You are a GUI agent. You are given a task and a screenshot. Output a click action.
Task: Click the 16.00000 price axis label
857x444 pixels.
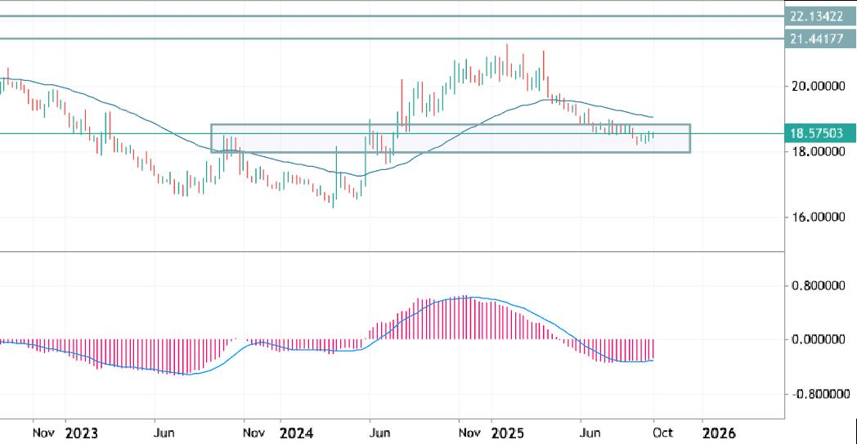819,218
